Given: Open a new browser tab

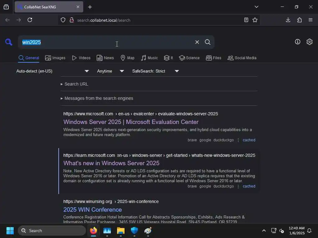Looking at the screenshot, I should 90,7.
